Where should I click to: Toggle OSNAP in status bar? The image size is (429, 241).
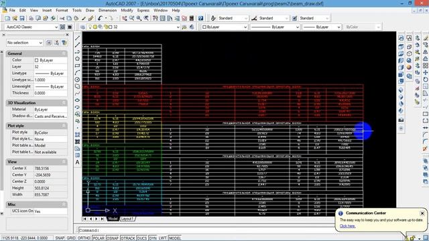[x=113, y=238]
